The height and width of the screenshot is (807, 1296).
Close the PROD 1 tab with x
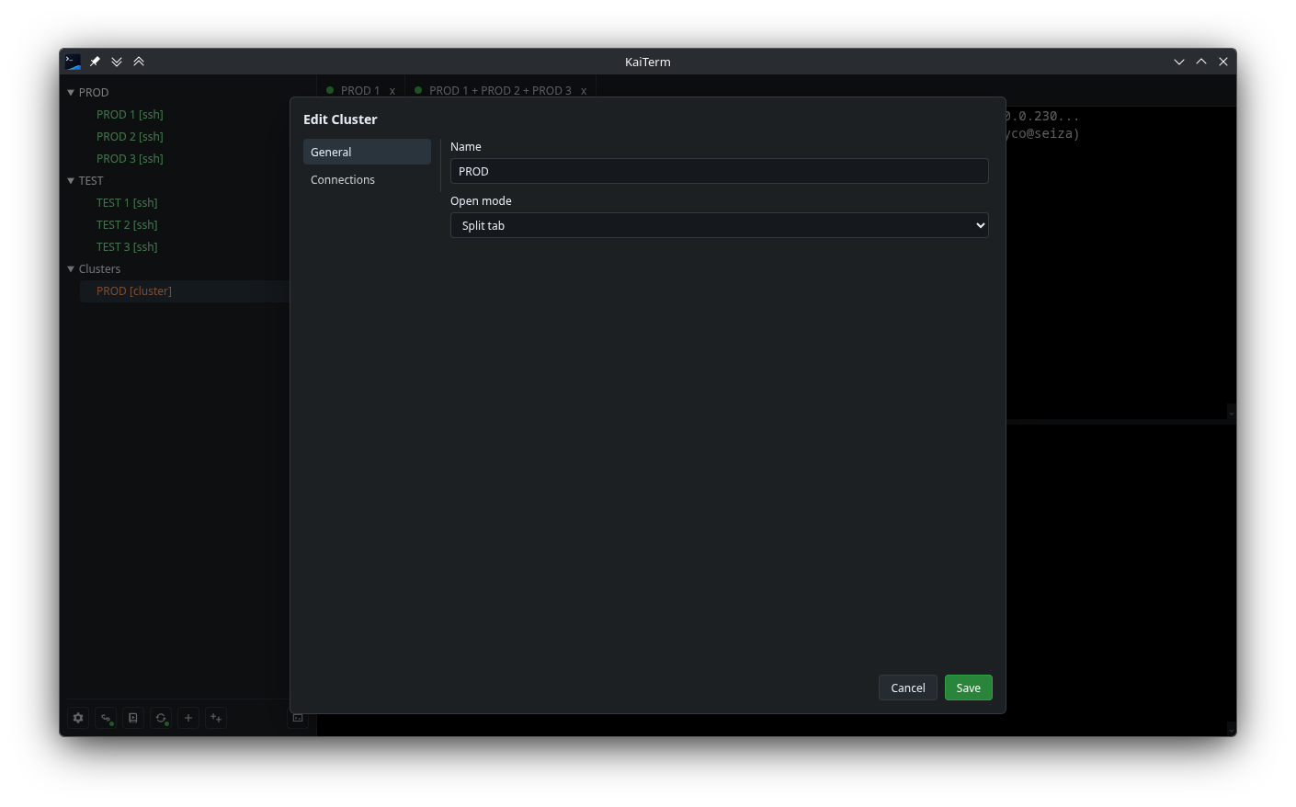click(392, 91)
